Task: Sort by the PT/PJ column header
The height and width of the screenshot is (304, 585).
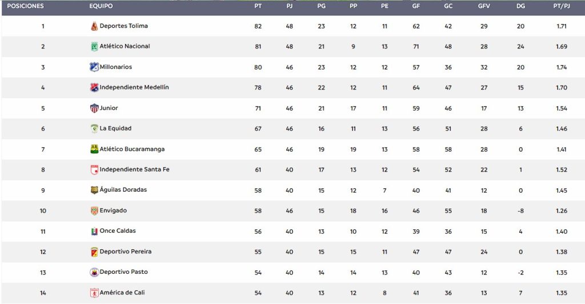Action: tap(562, 6)
